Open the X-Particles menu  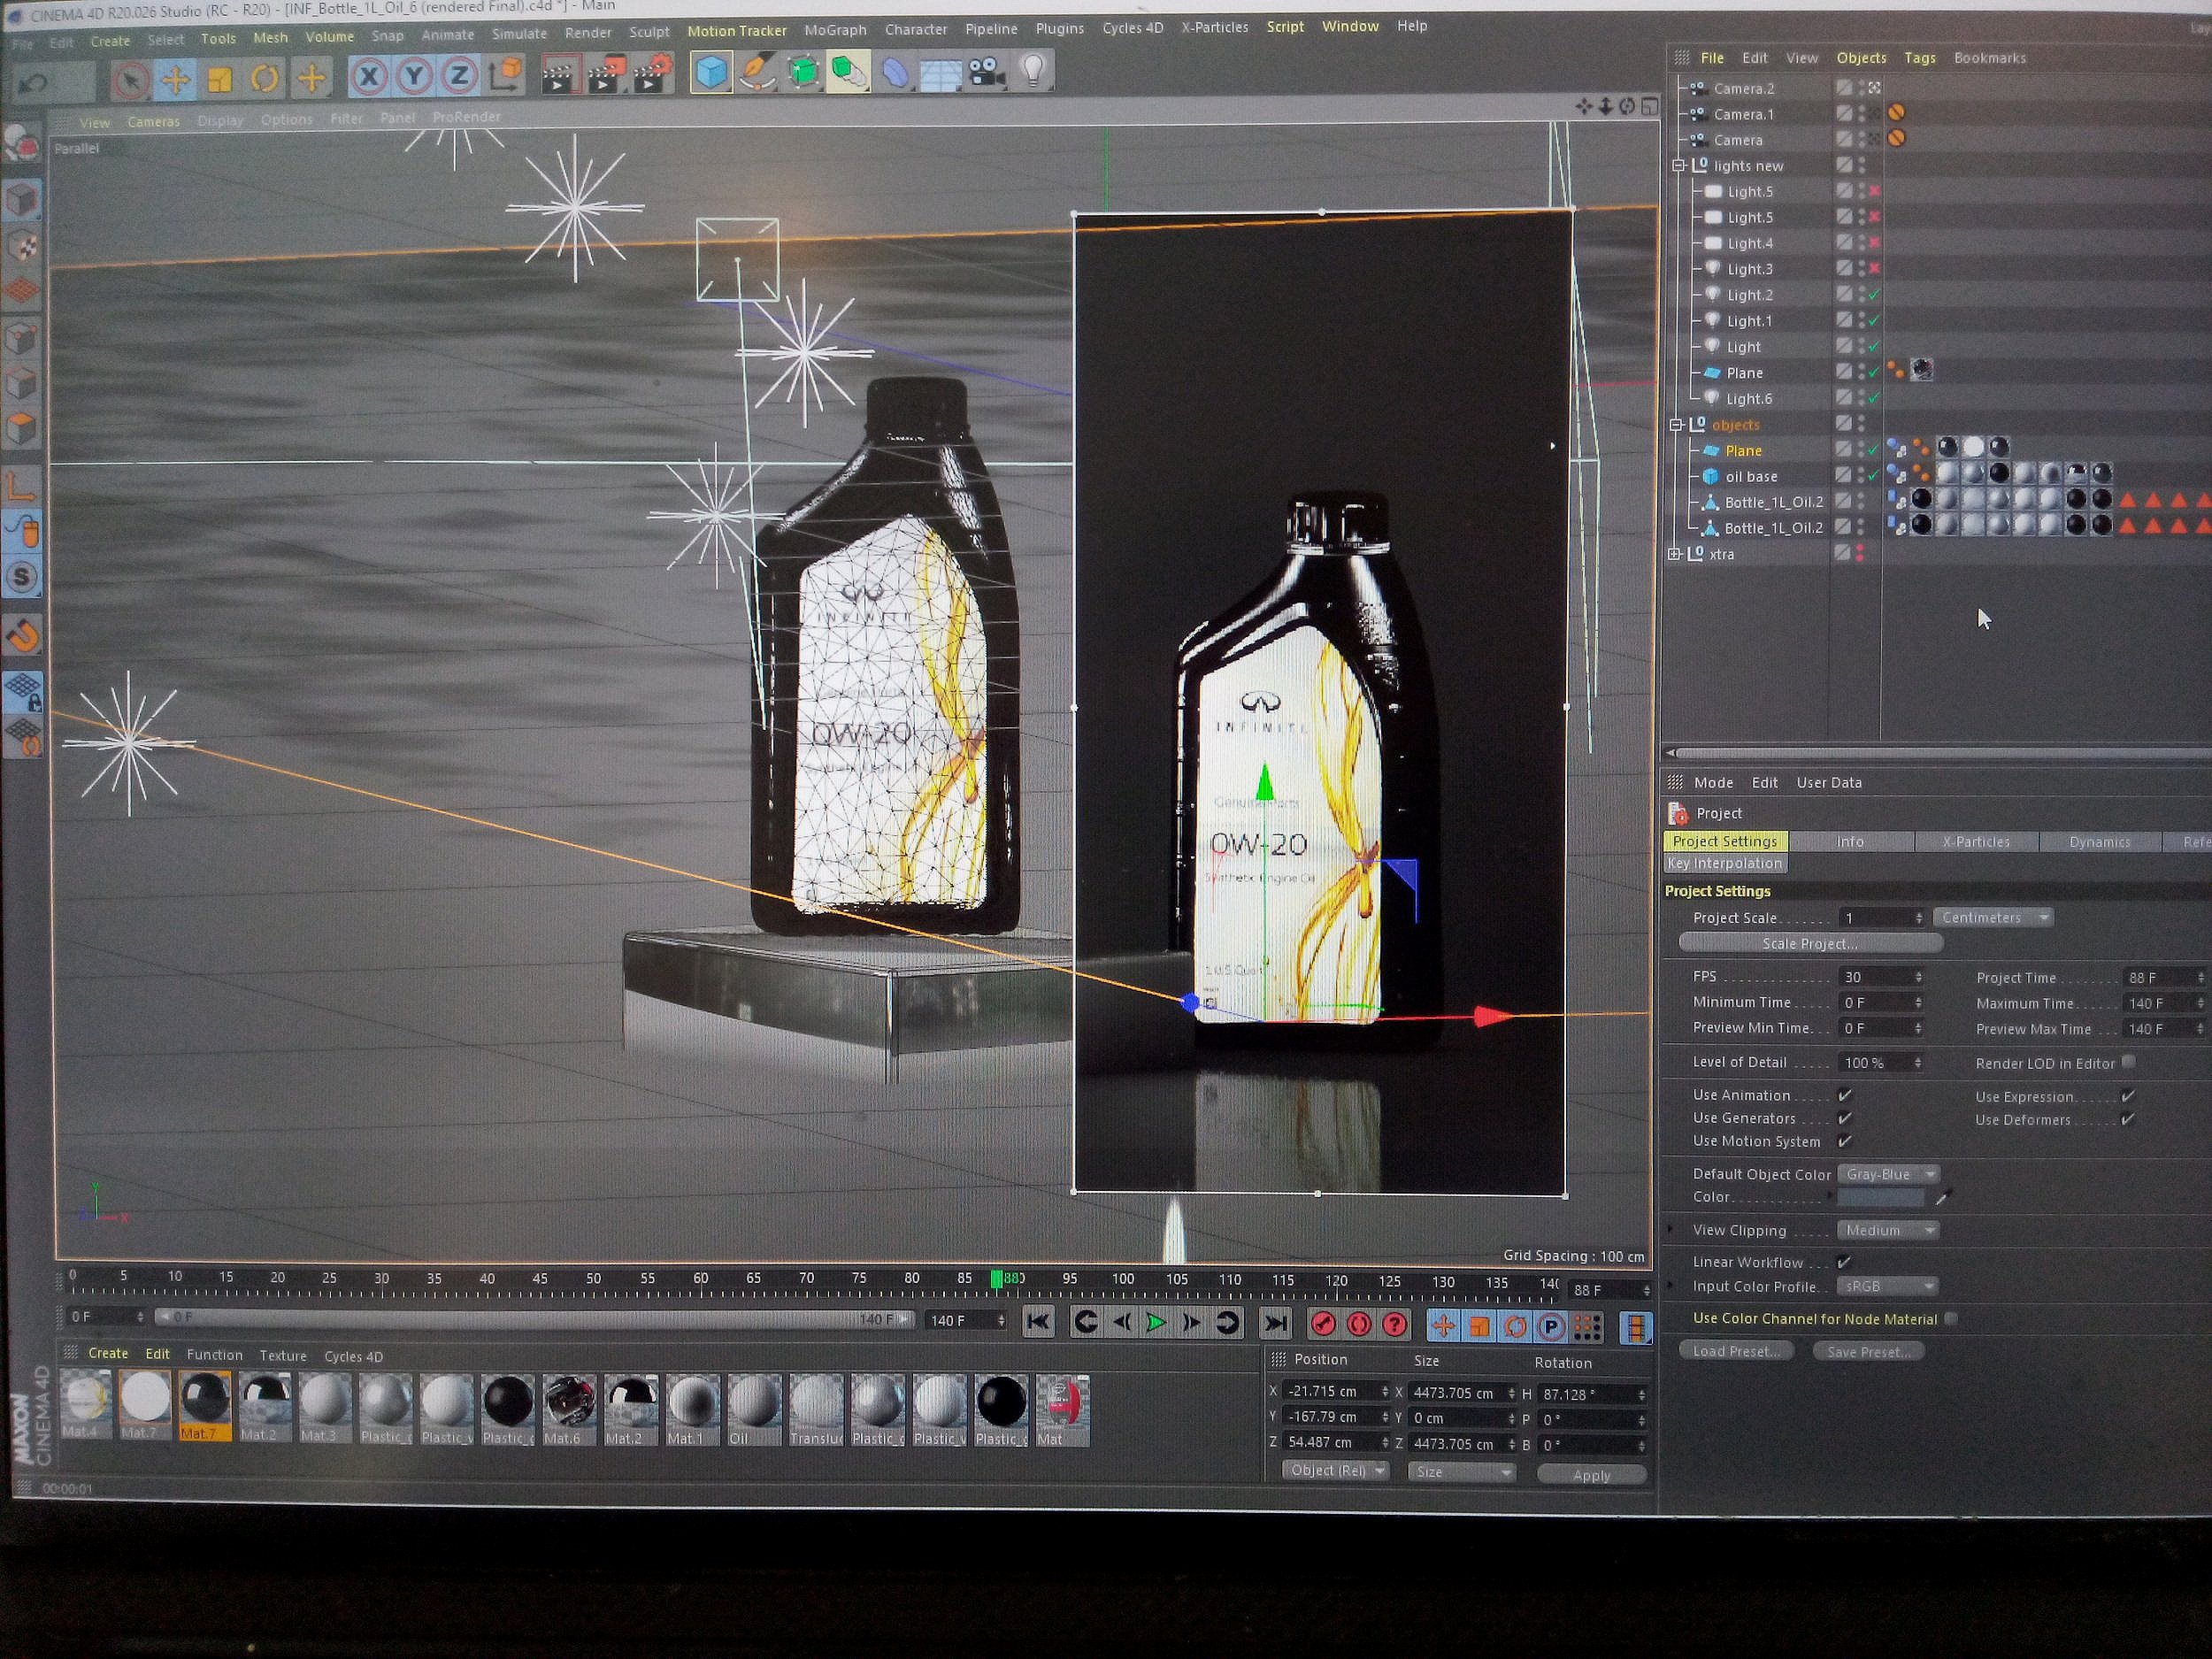pyautogui.click(x=1214, y=27)
